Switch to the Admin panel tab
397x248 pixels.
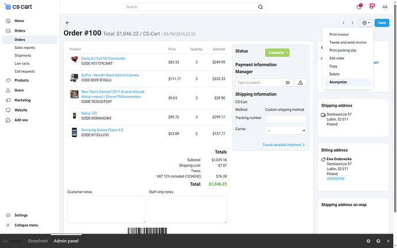click(66, 241)
